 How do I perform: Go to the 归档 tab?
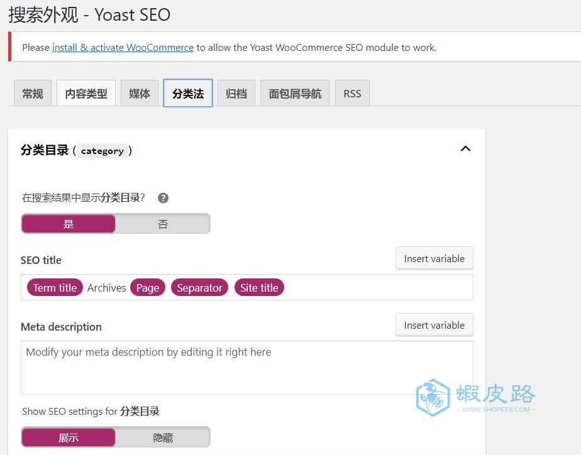pos(236,93)
